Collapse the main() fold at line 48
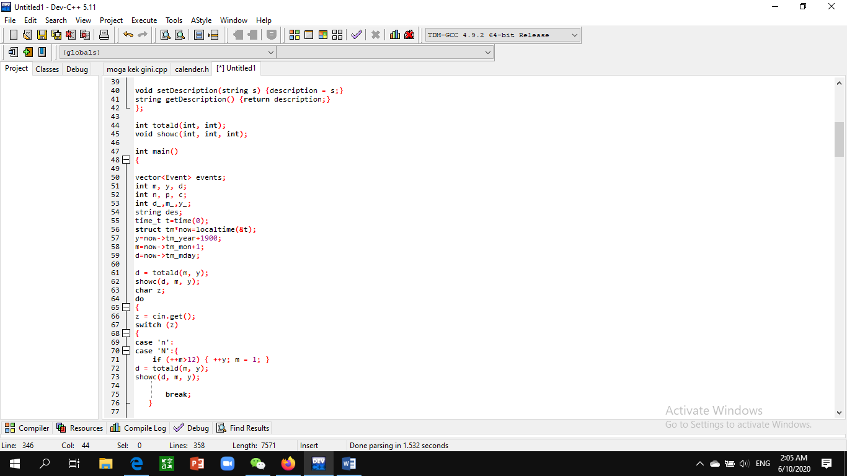Image resolution: width=847 pixels, height=476 pixels. tap(126, 160)
